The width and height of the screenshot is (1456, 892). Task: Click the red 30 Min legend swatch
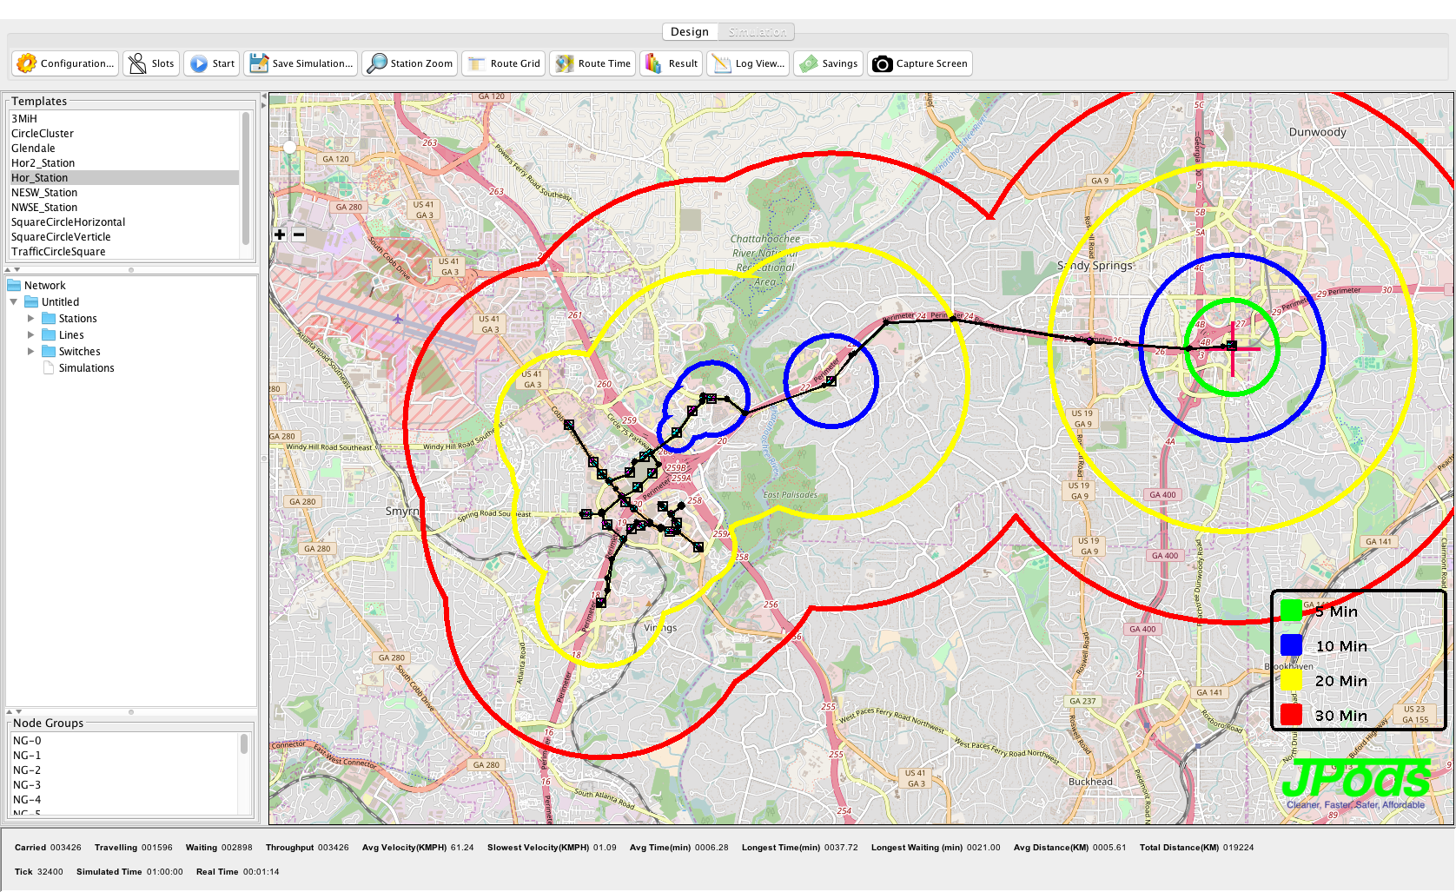click(x=1291, y=715)
